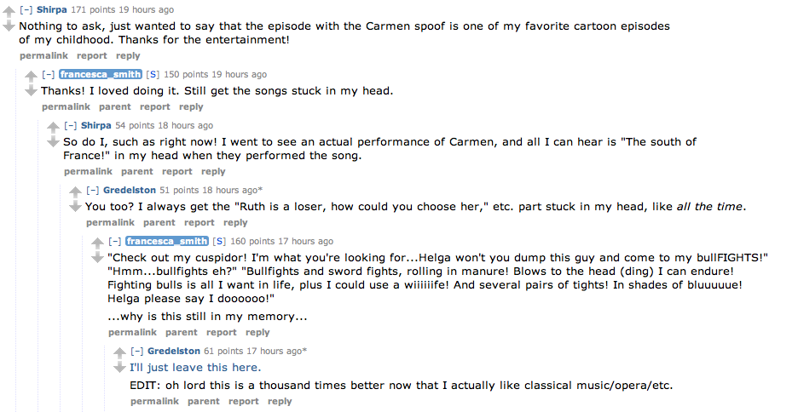Downvote Gredelston's "I'll just leave this here" comment
Image resolution: width=798 pixels, height=412 pixels.
coord(119,367)
